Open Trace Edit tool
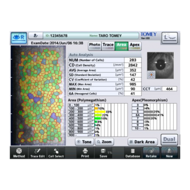Screen dimensions: 190x190 pos(38,153)
